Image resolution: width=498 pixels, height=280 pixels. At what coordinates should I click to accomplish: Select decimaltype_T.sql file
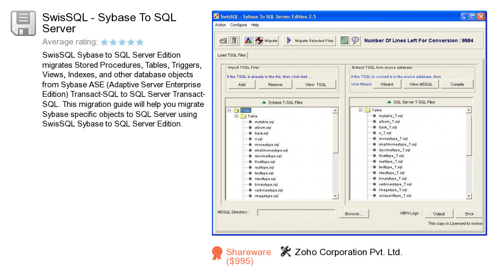395,150
